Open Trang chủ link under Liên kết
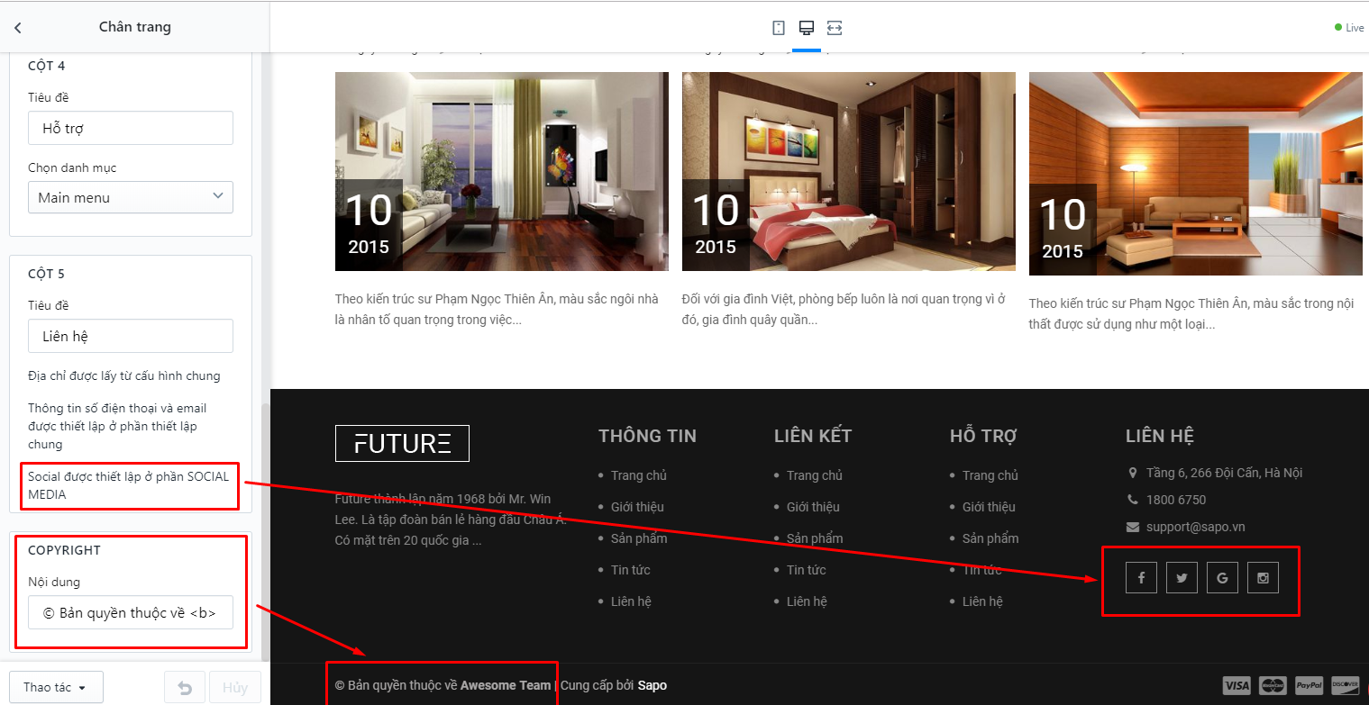The height and width of the screenshot is (705, 1369). pyautogui.click(x=815, y=475)
